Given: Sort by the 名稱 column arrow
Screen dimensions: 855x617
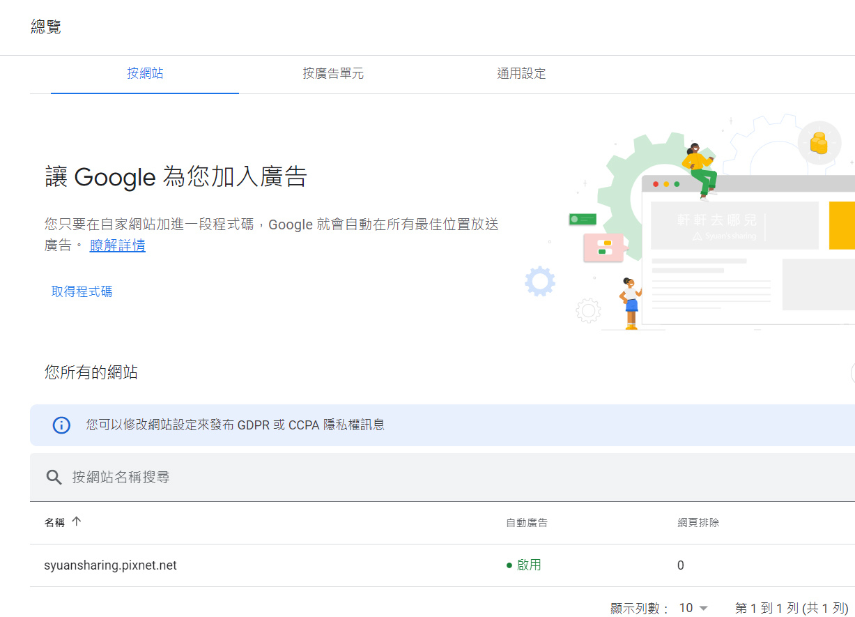Looking at the screenshot, I should tap(77, 521).
